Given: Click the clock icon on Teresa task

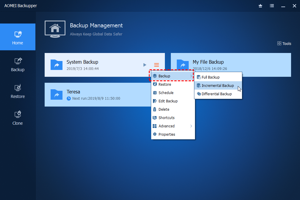Looking at the screenshot, I should 69,99.
